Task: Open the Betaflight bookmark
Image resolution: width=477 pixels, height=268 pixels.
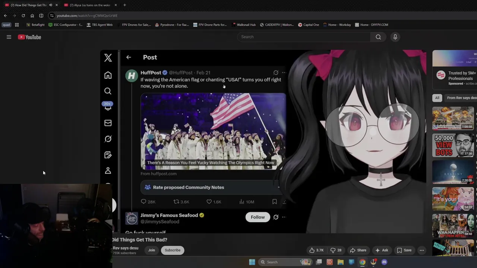Action: coord(35,25)
